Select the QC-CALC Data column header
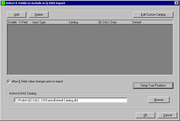Viewport: 180px width, 121px height. coord(114,22)
